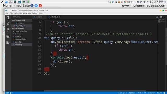Click 'ESLint' in the status bar
Screen dimensions: 167x94
pyautogui.click(x=159, y=93)
